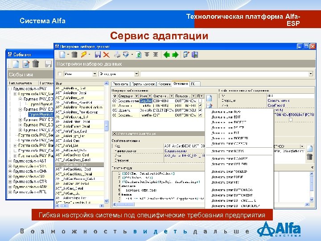Choose Добавить флаг NEW from the menu
The width and height of the screenshot is (321, 241).
[239, 112]
